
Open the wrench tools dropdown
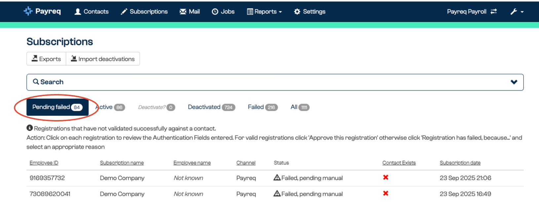pos(517,12)
